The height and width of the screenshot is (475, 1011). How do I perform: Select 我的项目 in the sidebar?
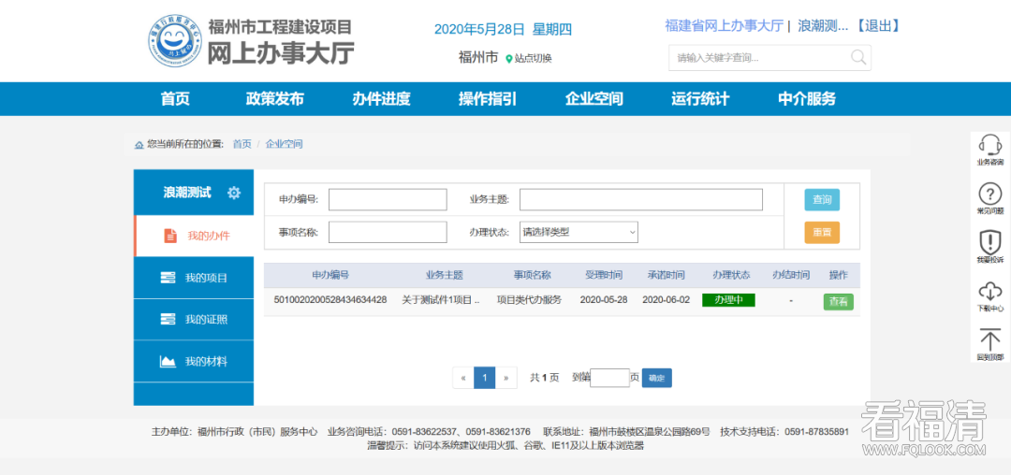[x=194, y=278]
